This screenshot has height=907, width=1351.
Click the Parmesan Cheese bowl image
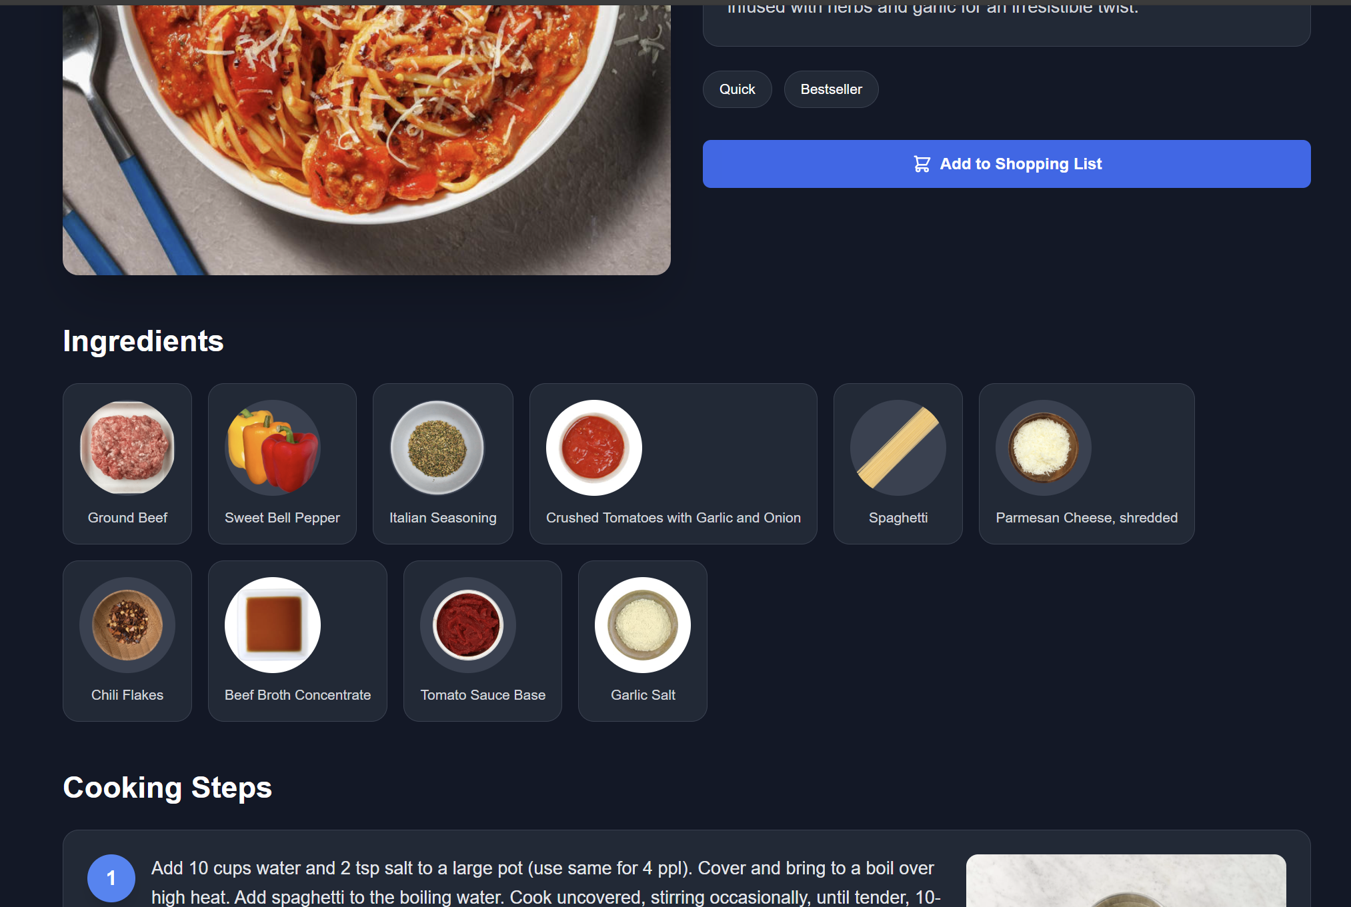[1044, 448]
